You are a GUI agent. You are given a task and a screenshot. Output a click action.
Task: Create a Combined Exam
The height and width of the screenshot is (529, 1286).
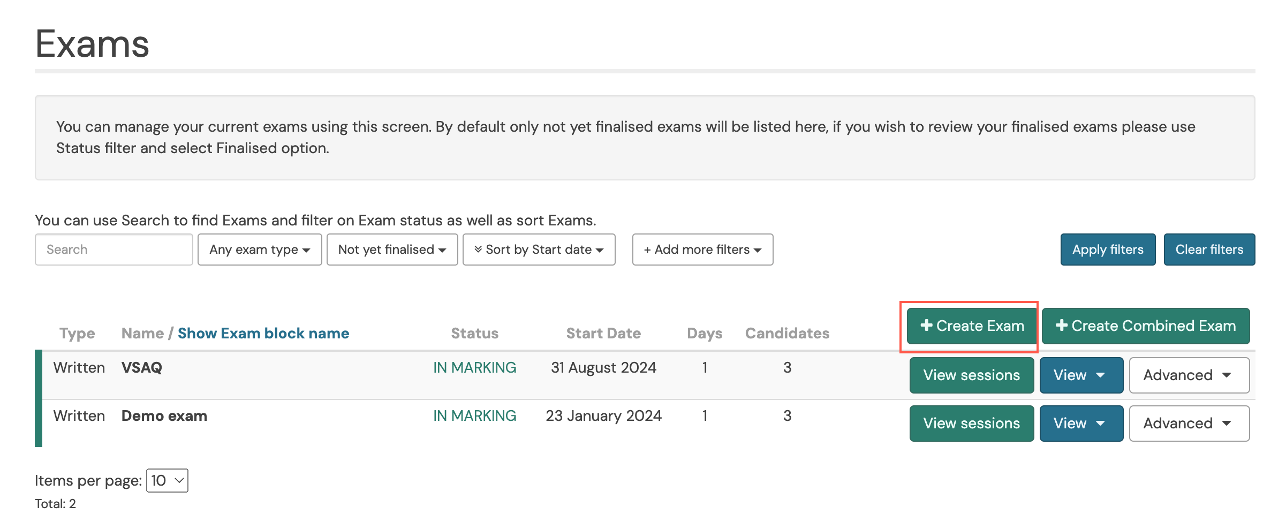click(1145, 325)
